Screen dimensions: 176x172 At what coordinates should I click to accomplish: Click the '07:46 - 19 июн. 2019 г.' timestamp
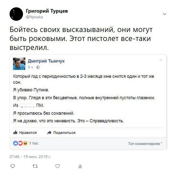(x=30, y=156)
